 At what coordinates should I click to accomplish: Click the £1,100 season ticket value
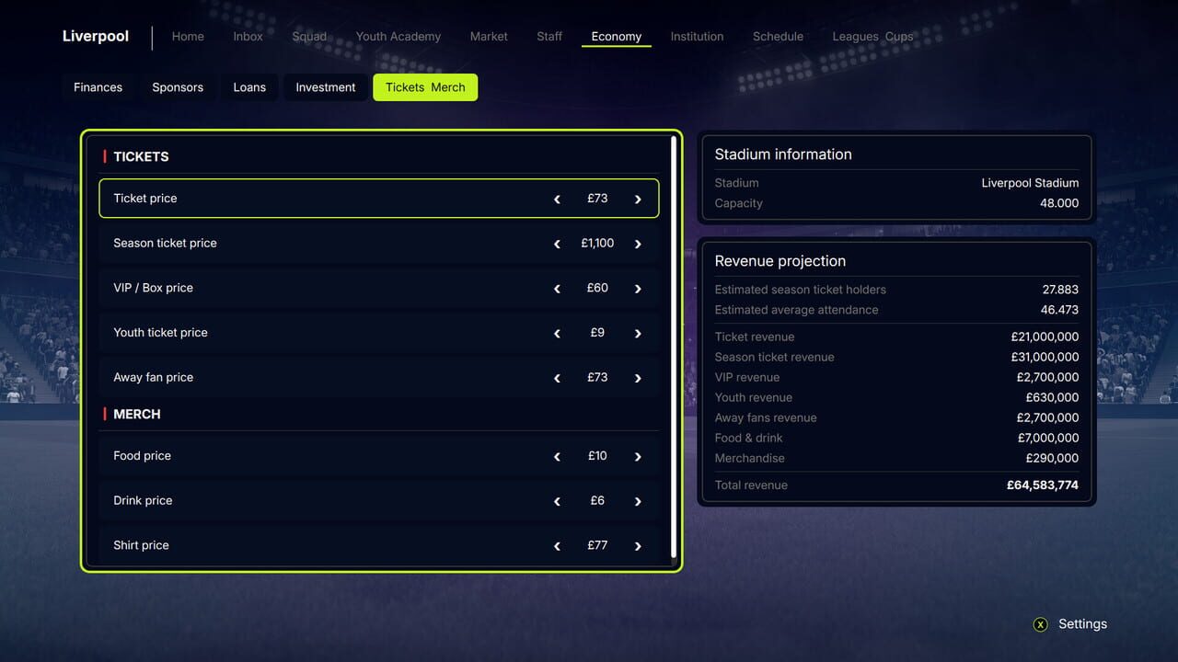tap(597, 244)
